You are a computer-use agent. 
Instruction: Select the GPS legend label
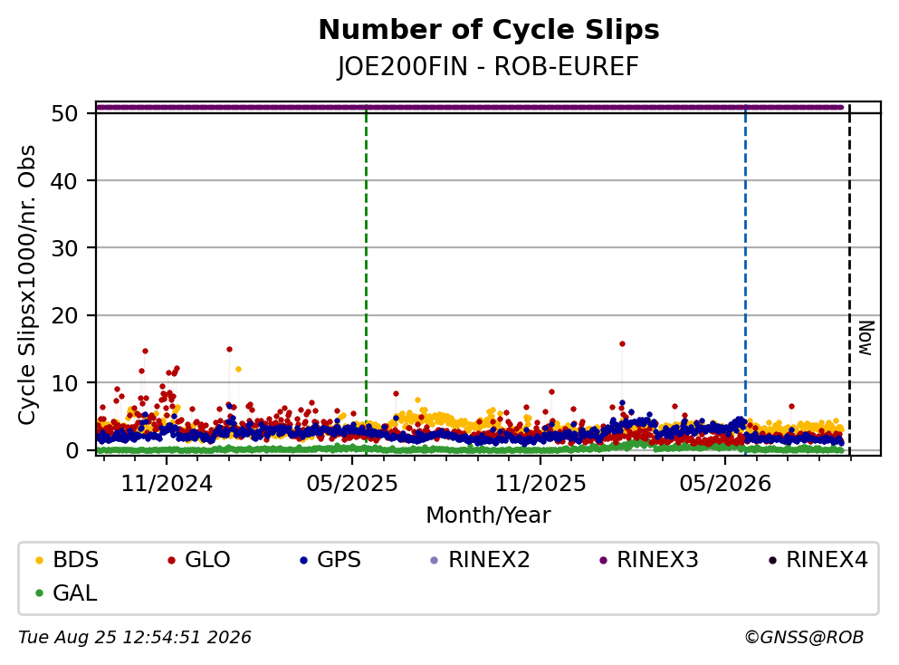(339, 560)
